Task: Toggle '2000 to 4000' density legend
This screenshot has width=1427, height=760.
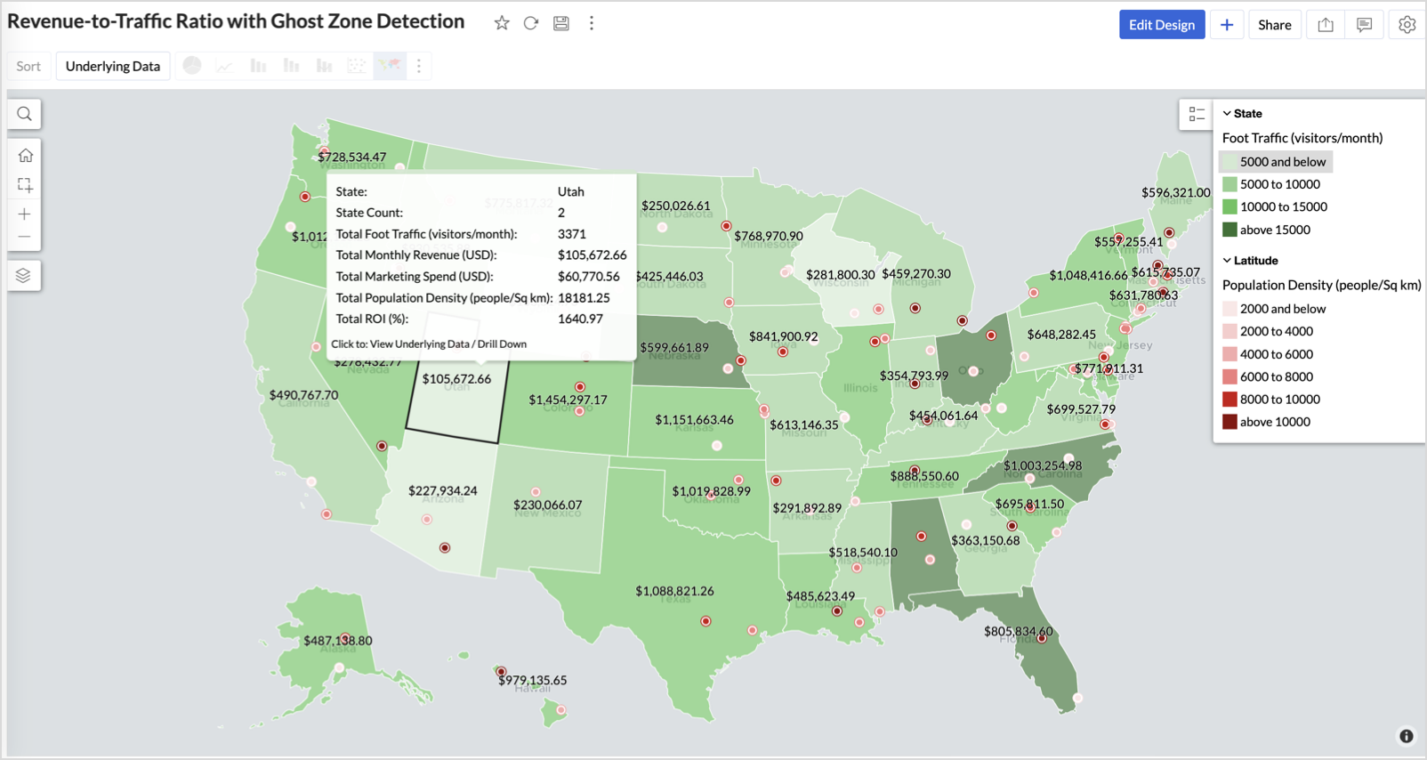Action: point(1269,331)
